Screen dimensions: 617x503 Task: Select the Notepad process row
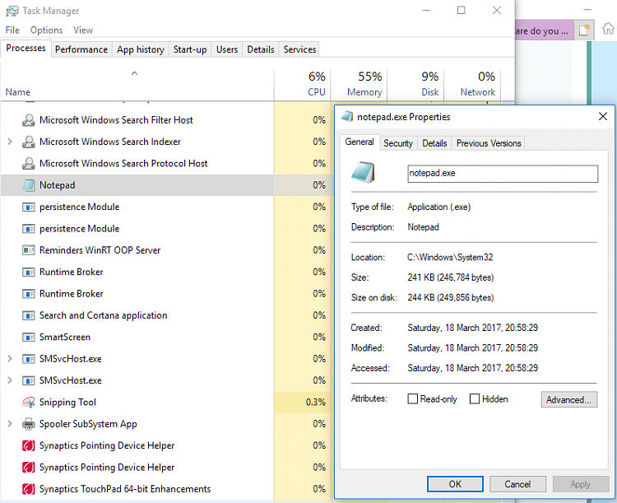(x=167, y=184)
